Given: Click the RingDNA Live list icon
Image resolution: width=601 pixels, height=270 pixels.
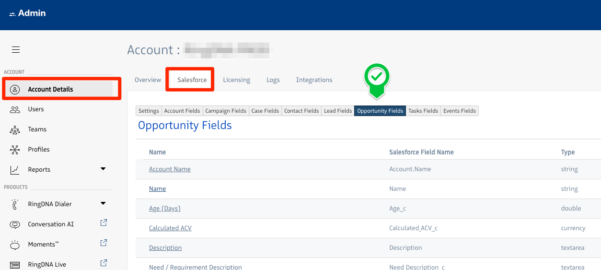Looking at the screenshot, I should (15, 265).
